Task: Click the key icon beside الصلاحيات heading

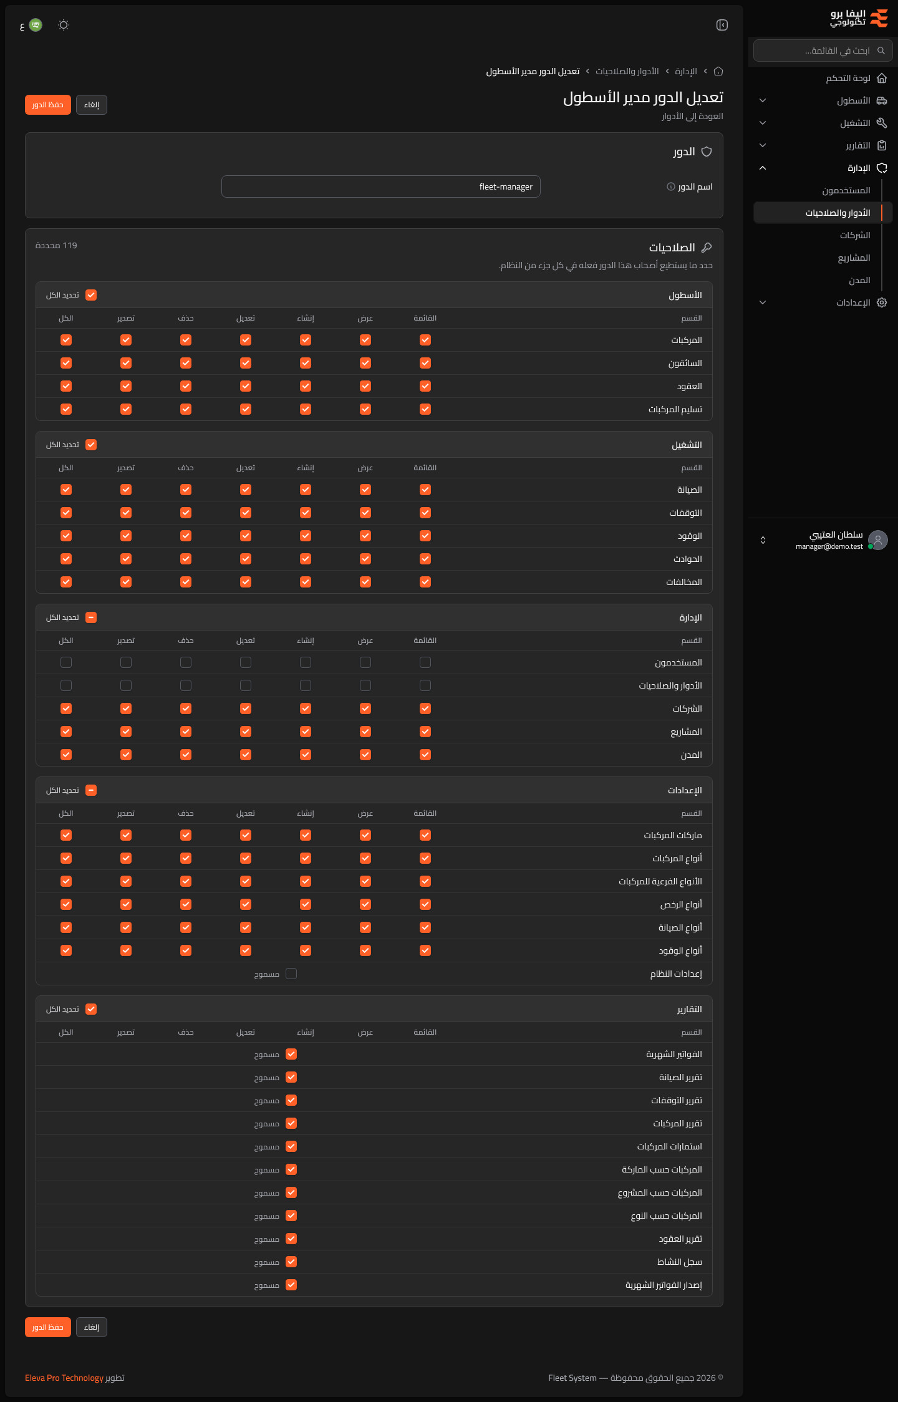Action: point(707,248)
